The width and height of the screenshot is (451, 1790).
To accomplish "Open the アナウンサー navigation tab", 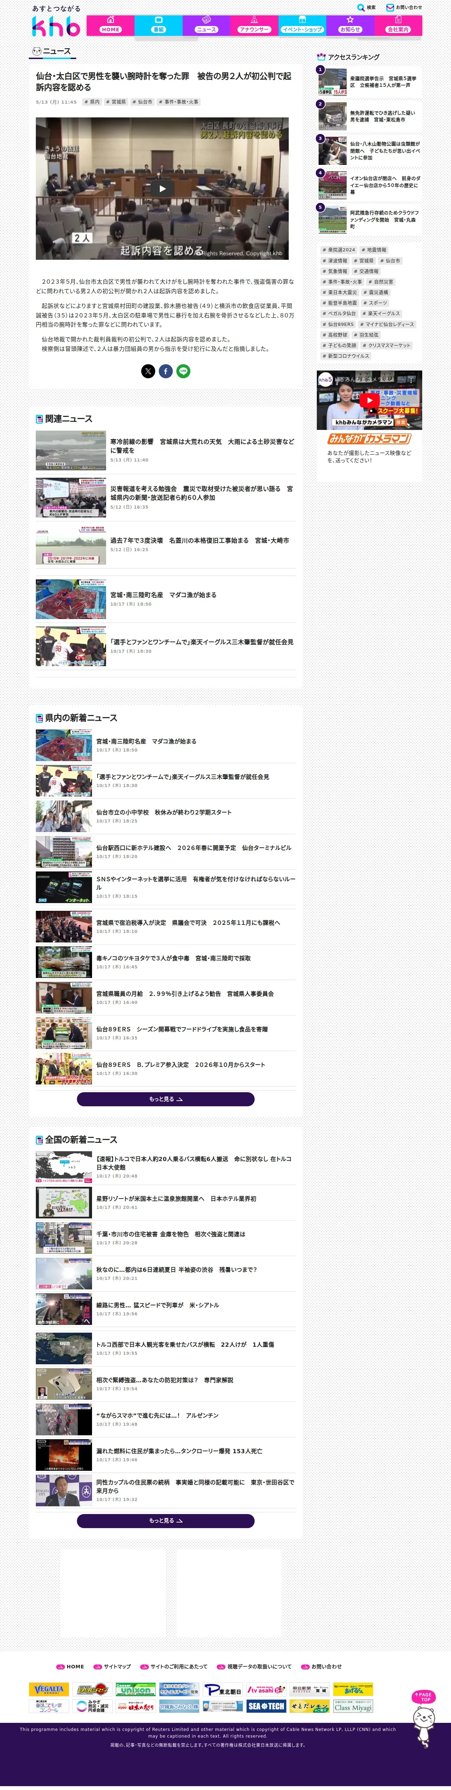I will 254,25.
